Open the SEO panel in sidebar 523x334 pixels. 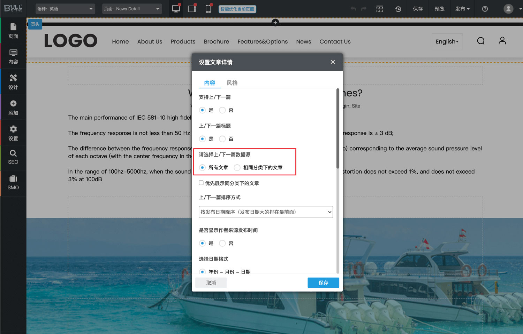(13, 157)
